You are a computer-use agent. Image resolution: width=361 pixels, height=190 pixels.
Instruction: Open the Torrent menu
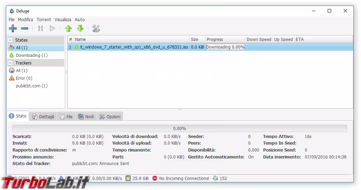[x=44, y=19]
